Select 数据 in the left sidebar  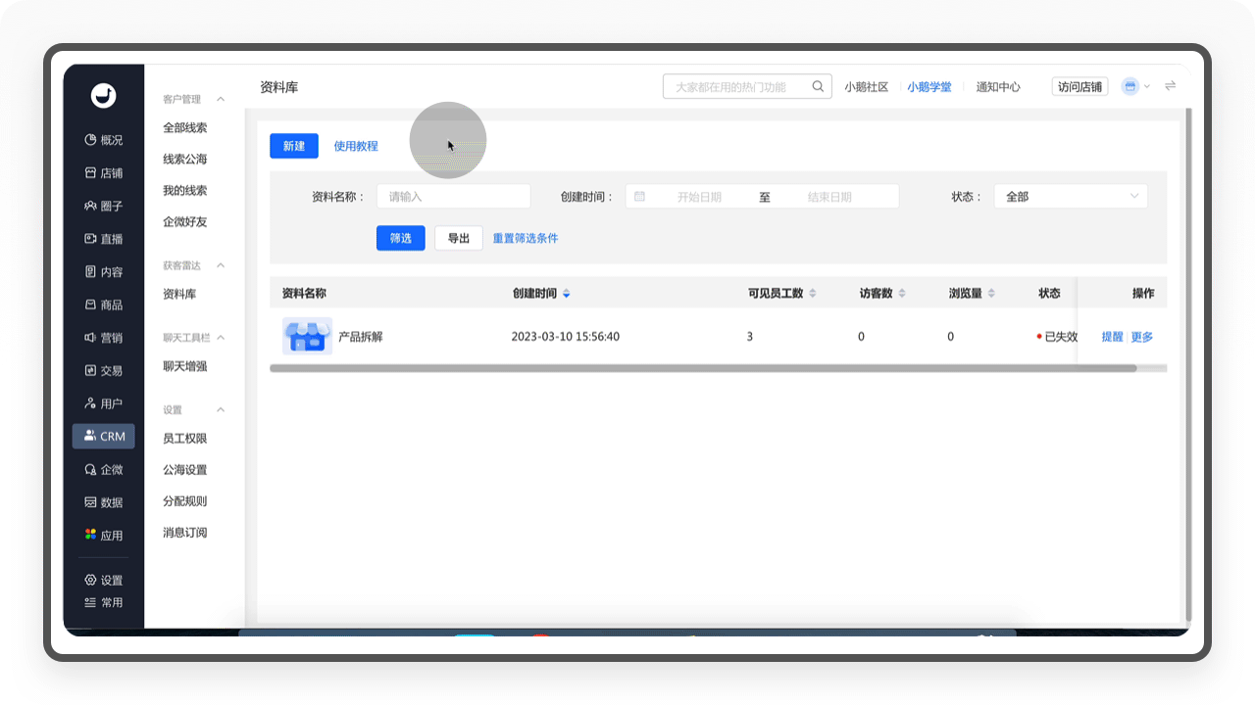[x=104, y=502]
